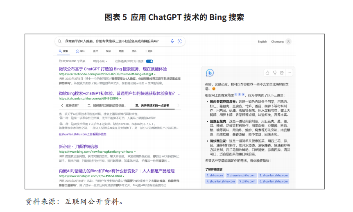Open ellipsis next to zhihu result title
This screenshot has height=212, width=353.
179,94
